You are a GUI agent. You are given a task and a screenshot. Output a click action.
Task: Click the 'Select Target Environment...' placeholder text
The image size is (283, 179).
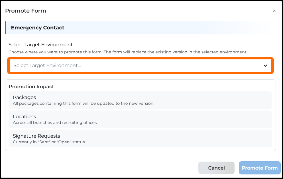[47, 65]
